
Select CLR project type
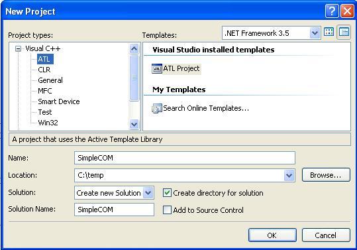point(44,70)
